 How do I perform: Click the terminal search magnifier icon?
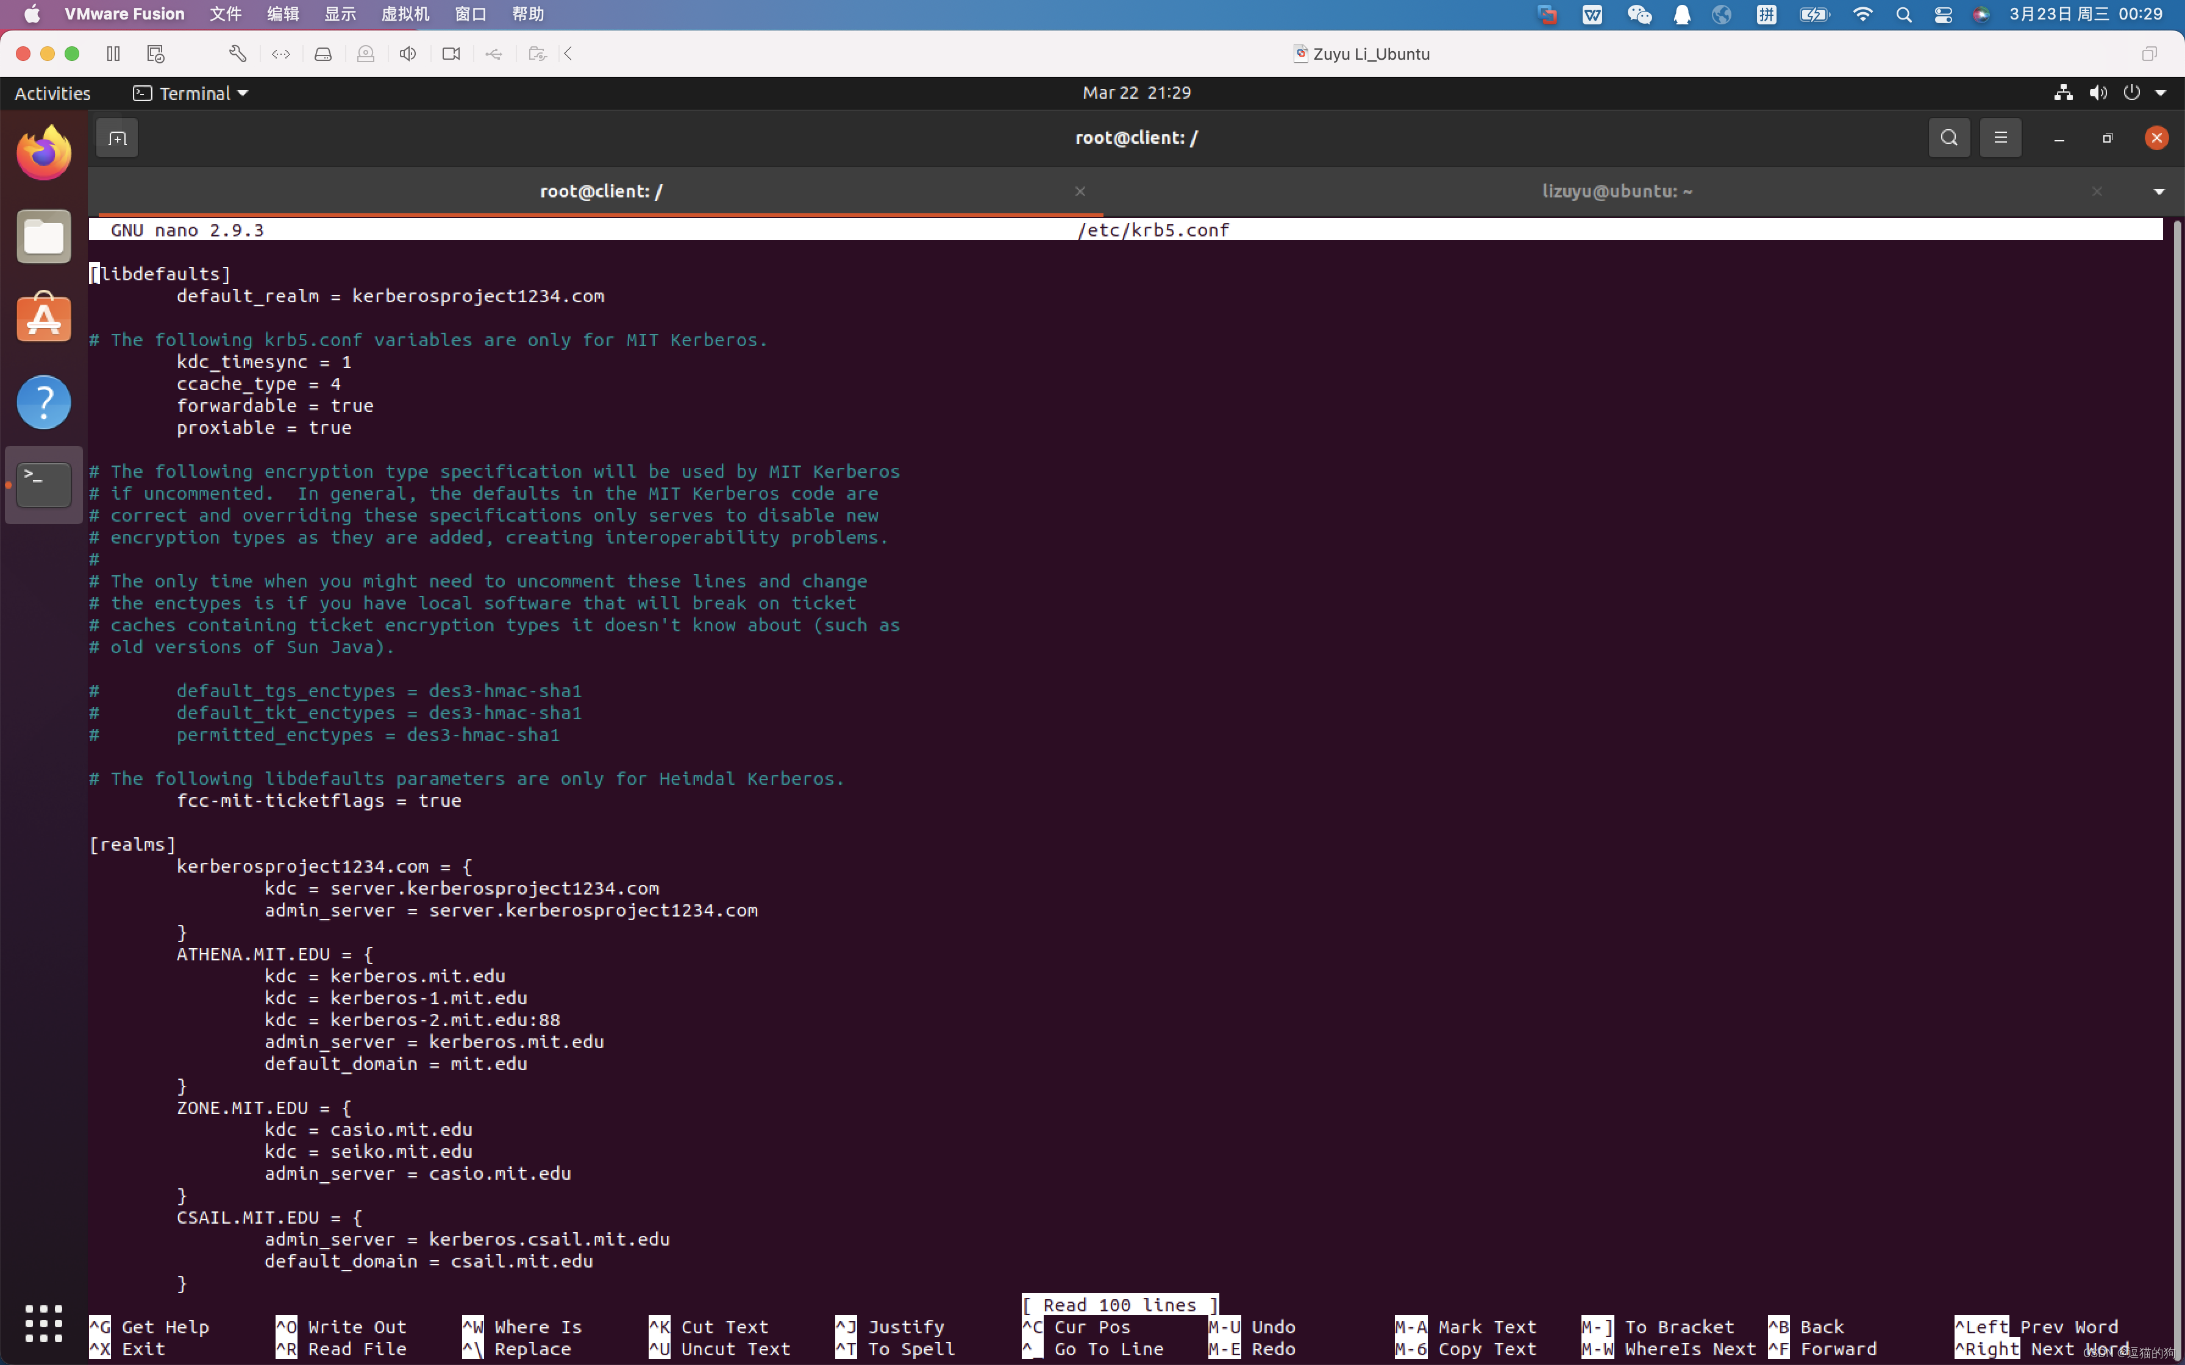coord(1948,138)
